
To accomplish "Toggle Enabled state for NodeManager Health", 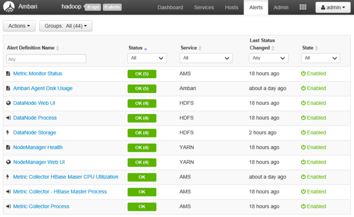I will 313,147.
